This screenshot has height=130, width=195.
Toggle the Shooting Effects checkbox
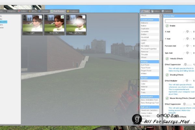click(167, 75)
